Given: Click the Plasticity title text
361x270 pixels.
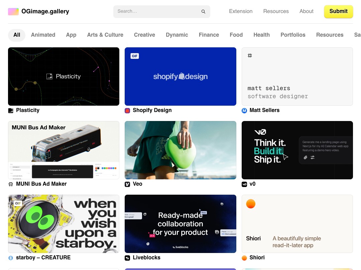Looking at the screenshot, I should pyautogui.click(x=28, y=110).
